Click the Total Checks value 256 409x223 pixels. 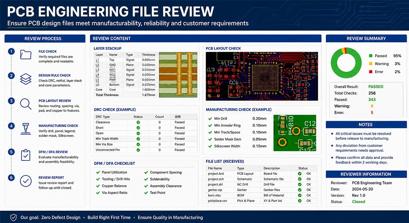tap(372, 93)
